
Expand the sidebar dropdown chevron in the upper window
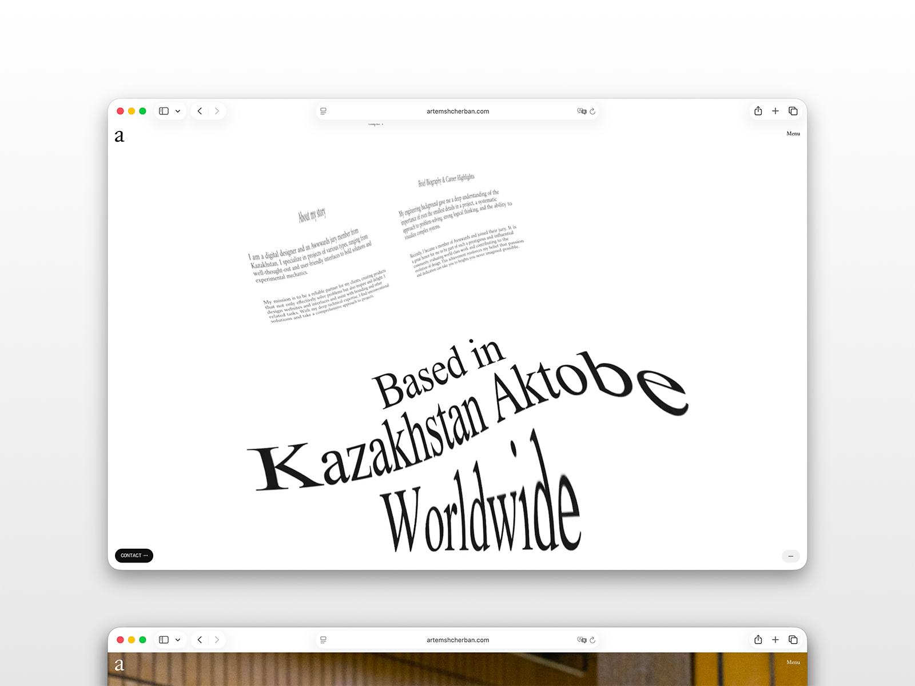[178, 111]
